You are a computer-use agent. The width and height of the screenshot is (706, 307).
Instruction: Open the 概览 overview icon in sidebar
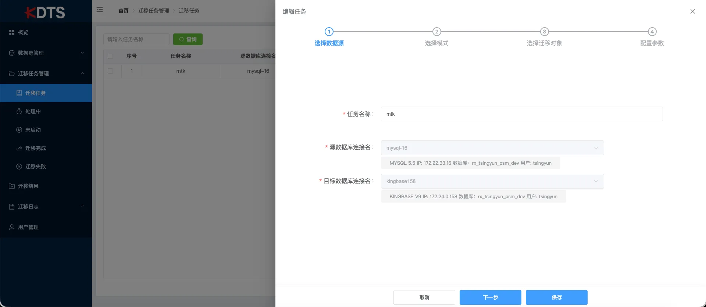point(12,32)
